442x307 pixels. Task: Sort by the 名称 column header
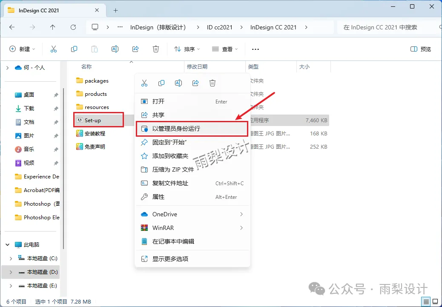coord(86,67)
